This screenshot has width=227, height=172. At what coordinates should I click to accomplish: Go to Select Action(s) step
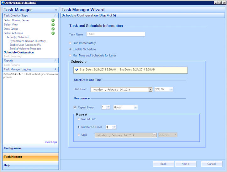pyautogui.click(x=13, y=33)
